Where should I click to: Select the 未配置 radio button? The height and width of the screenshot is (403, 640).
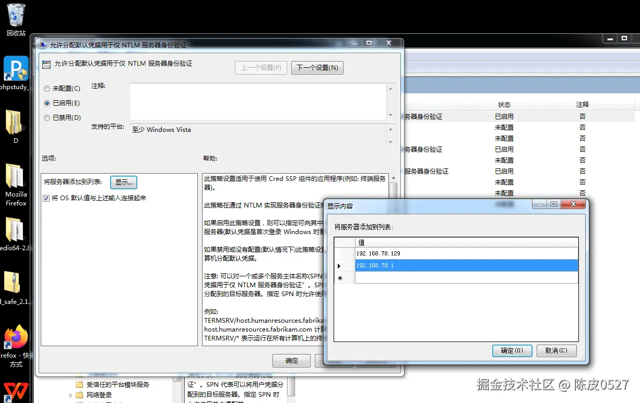point(47,88)
